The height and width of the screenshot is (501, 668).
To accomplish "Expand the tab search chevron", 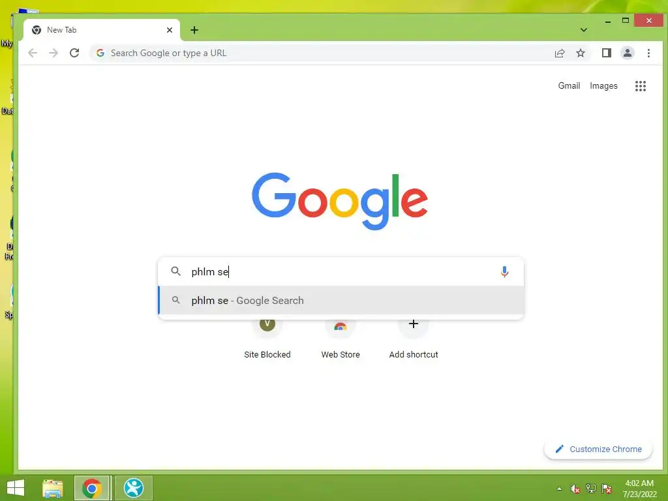I will (x=584, y=30).
